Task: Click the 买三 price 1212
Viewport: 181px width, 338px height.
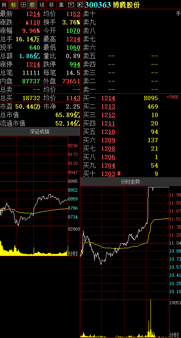Action: [x=108, y=115]
